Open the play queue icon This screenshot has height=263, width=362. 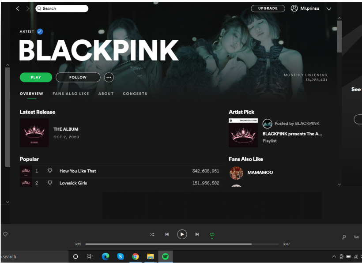point(356,237)
